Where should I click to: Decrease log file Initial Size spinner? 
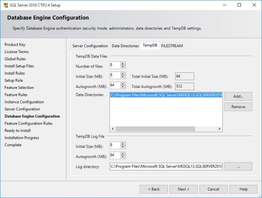pyautogui.click(x=123, y=147)
